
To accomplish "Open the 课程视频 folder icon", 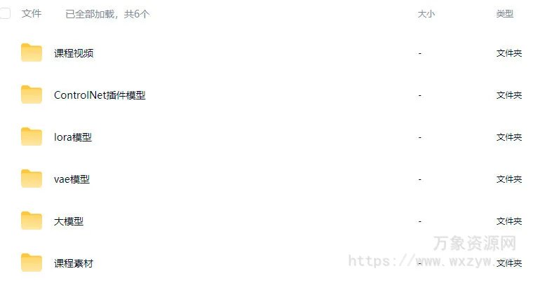I will [x=32, y=53].
